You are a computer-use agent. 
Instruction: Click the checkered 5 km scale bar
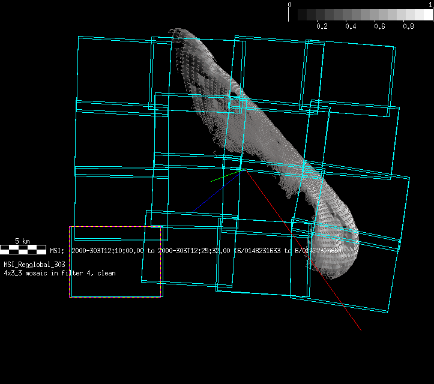coord(23,248)
